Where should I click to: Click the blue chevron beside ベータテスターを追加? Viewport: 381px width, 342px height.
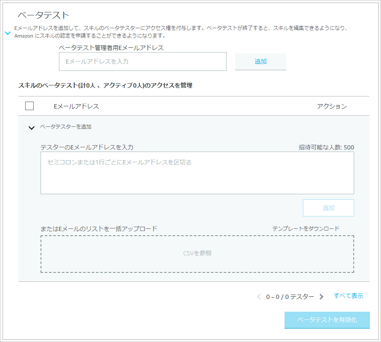pos(30,127)
